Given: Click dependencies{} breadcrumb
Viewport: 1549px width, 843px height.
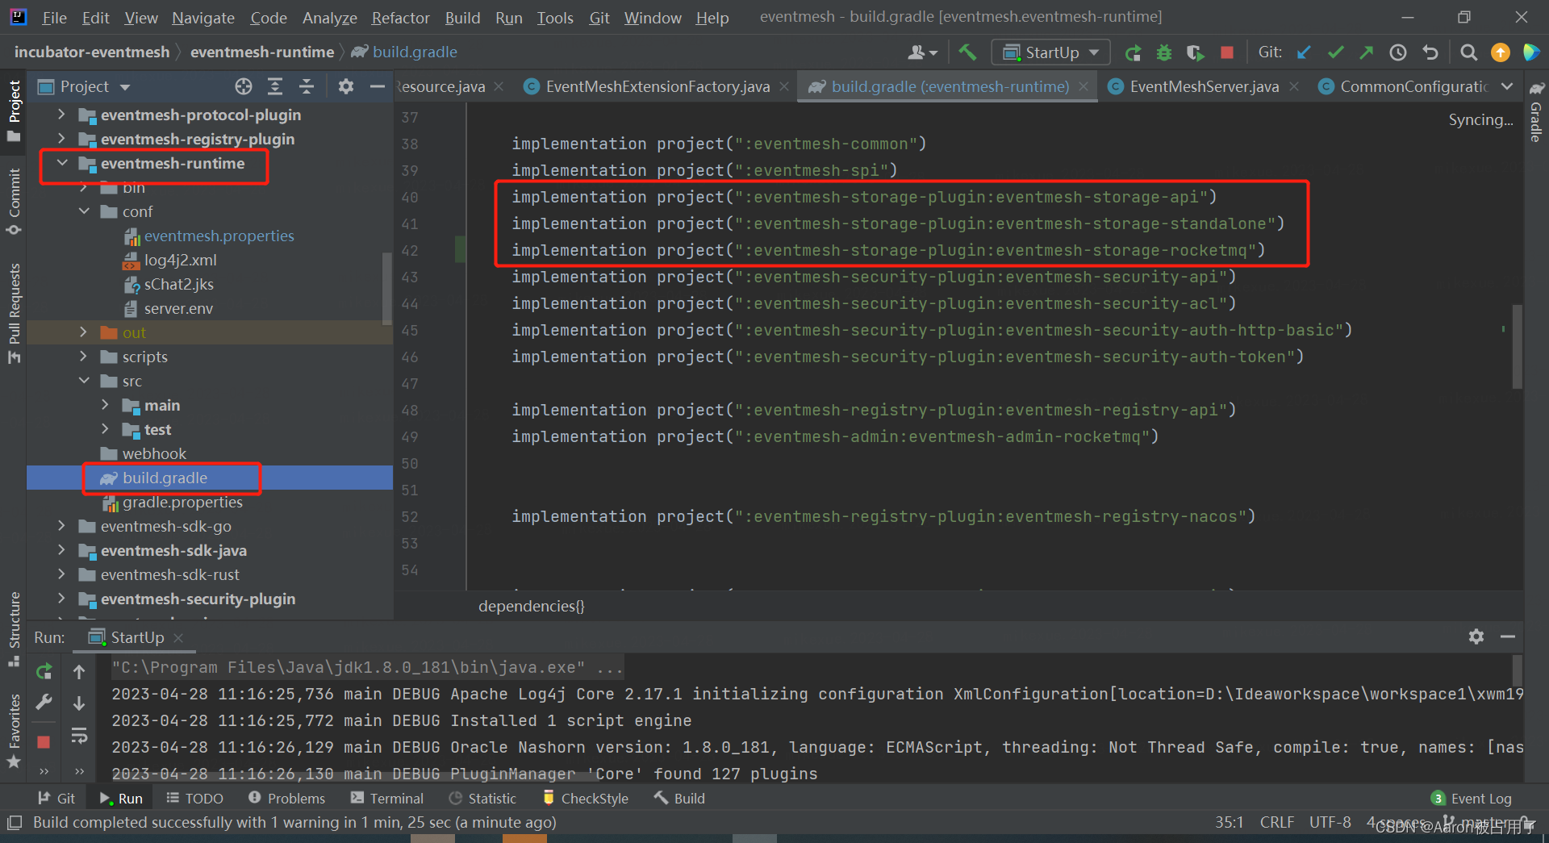Looking at the screenshot, I should coord(531,606).
